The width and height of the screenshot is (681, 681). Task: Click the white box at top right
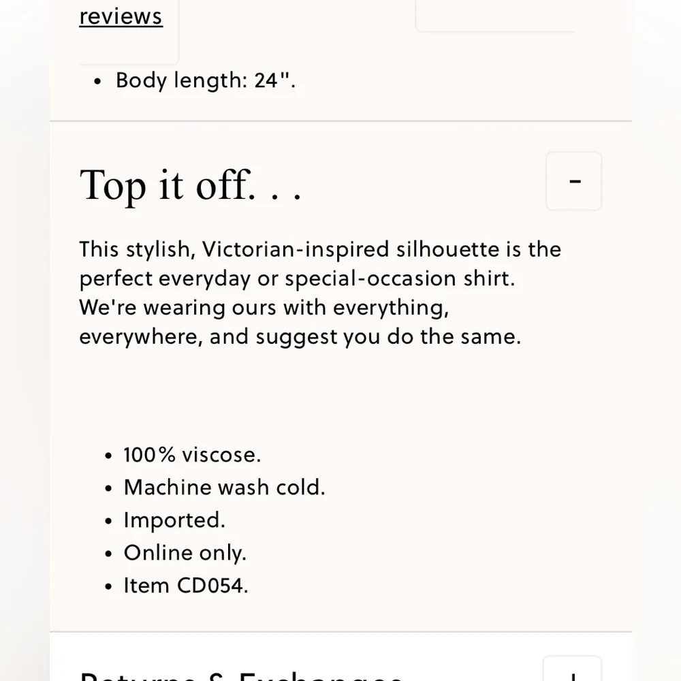click(x=496, y=15)
